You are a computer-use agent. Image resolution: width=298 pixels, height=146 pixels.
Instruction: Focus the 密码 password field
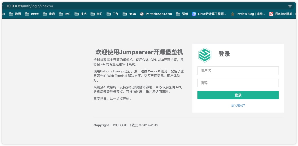[x=238, y=83]
